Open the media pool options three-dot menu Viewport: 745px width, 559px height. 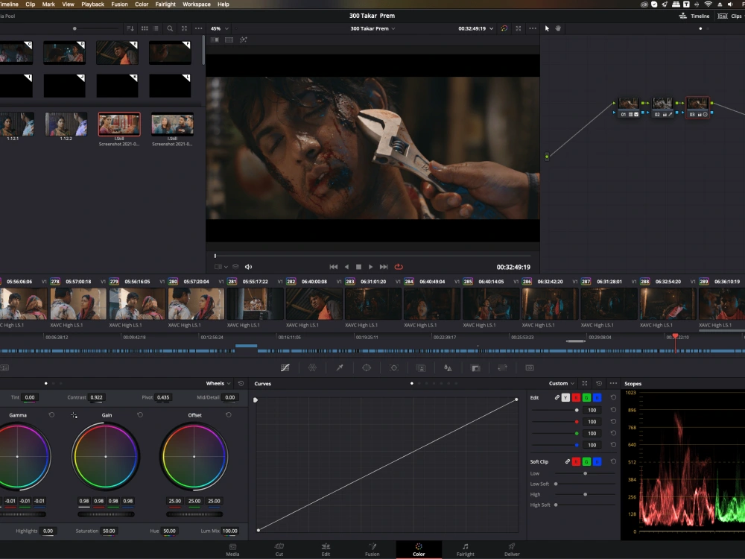pos(199,28)
